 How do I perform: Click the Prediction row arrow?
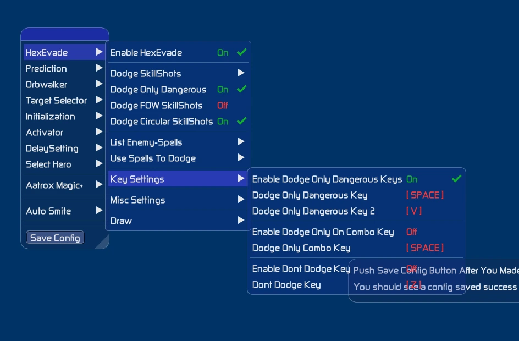coord(99,68)
